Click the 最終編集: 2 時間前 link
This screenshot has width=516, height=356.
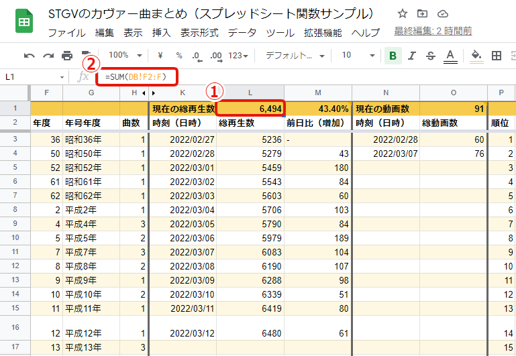(x=433, y=32)
